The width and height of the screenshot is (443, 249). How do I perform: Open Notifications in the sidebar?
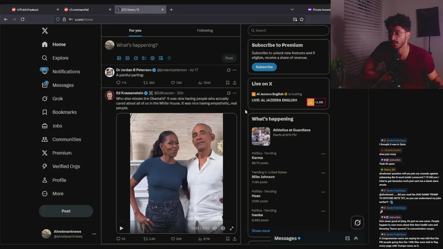coord(61,72)
